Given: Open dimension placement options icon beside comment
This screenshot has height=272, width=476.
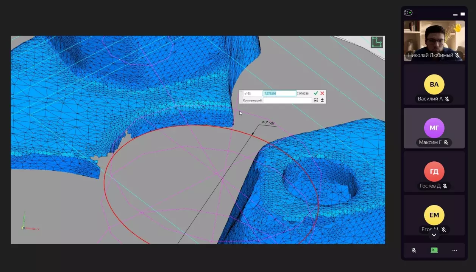Looking at the screenshot, I should point(316,100).
